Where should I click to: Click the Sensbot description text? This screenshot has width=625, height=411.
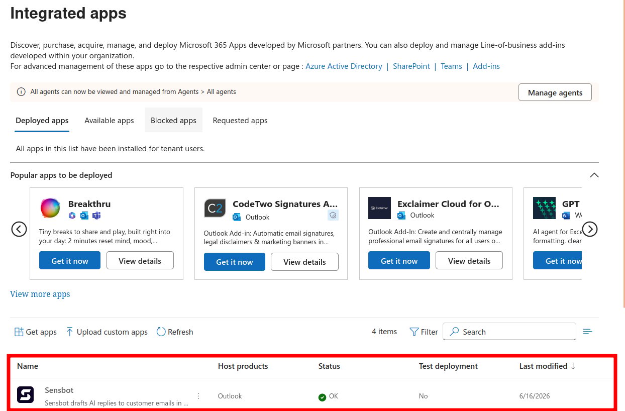(x=117, y=403)
